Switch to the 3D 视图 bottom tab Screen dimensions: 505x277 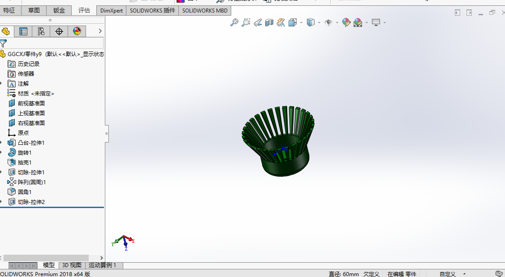[72, 265]
